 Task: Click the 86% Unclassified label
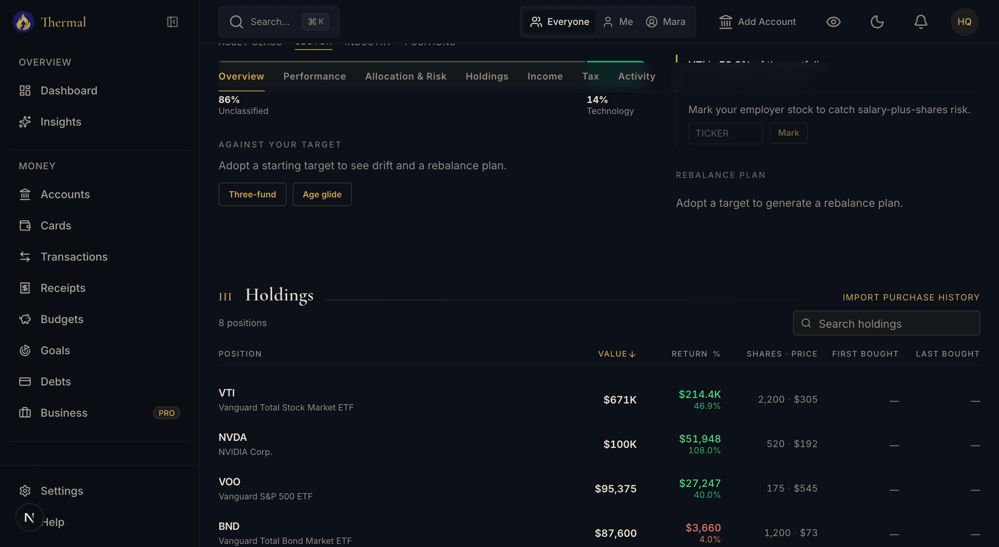click(244, 105)
